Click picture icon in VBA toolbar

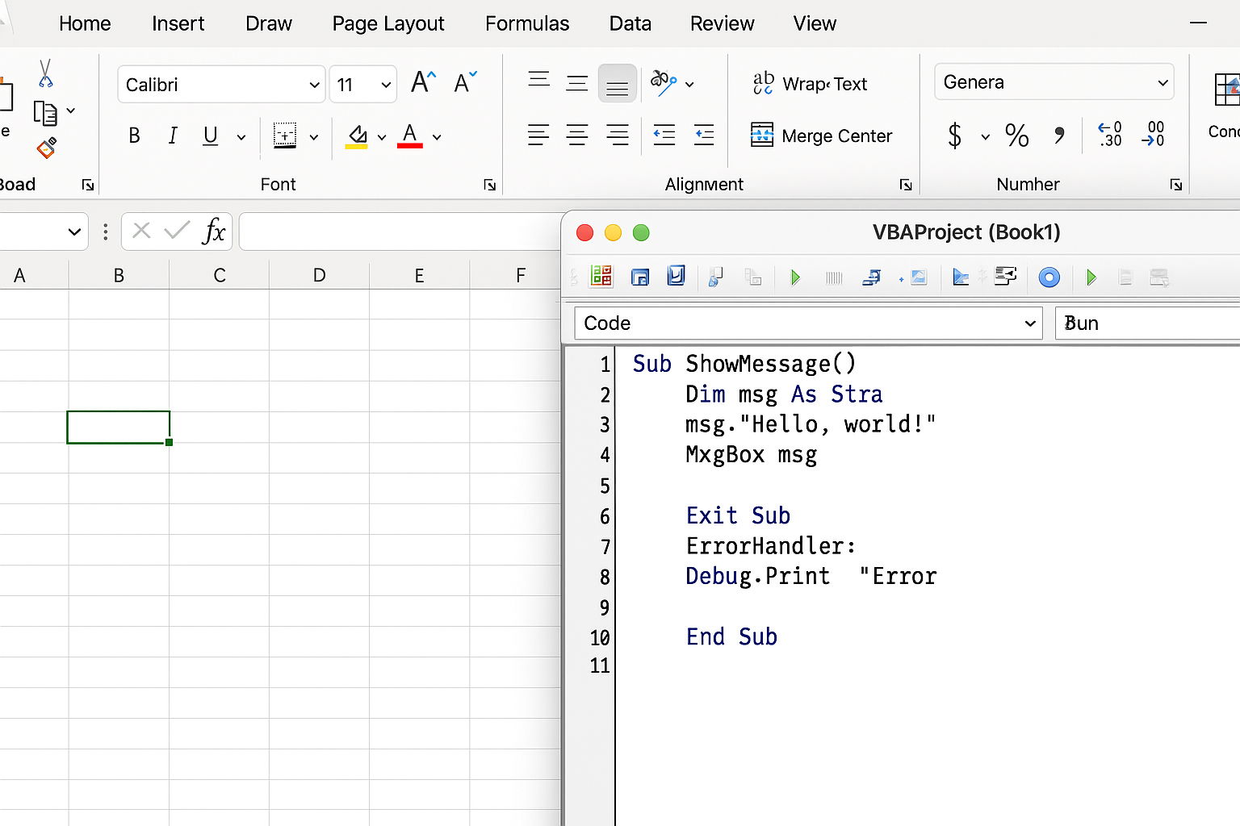[x=919, y=277]
